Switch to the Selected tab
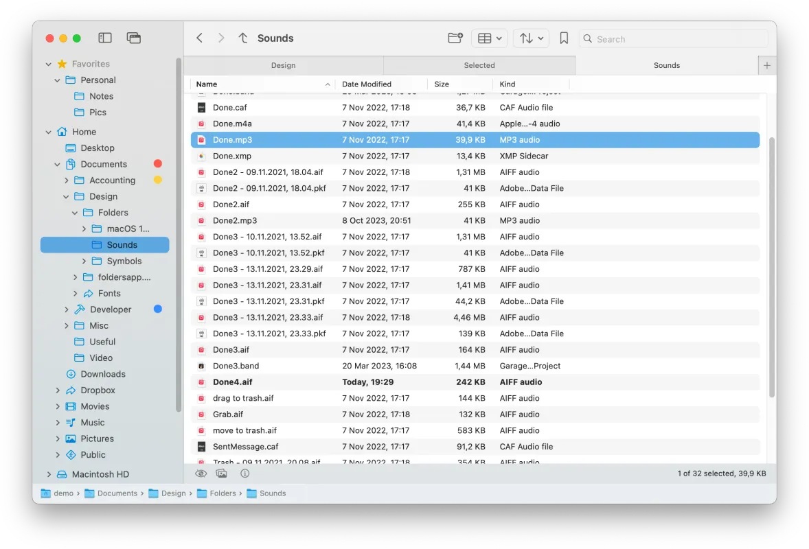The image size is (809, 549). (479, 65)
